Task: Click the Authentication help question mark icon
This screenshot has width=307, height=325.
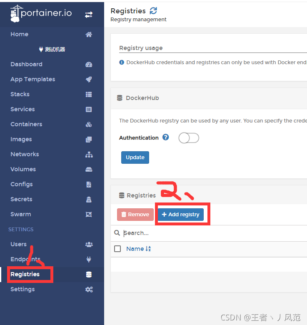Action: [165, 137]
